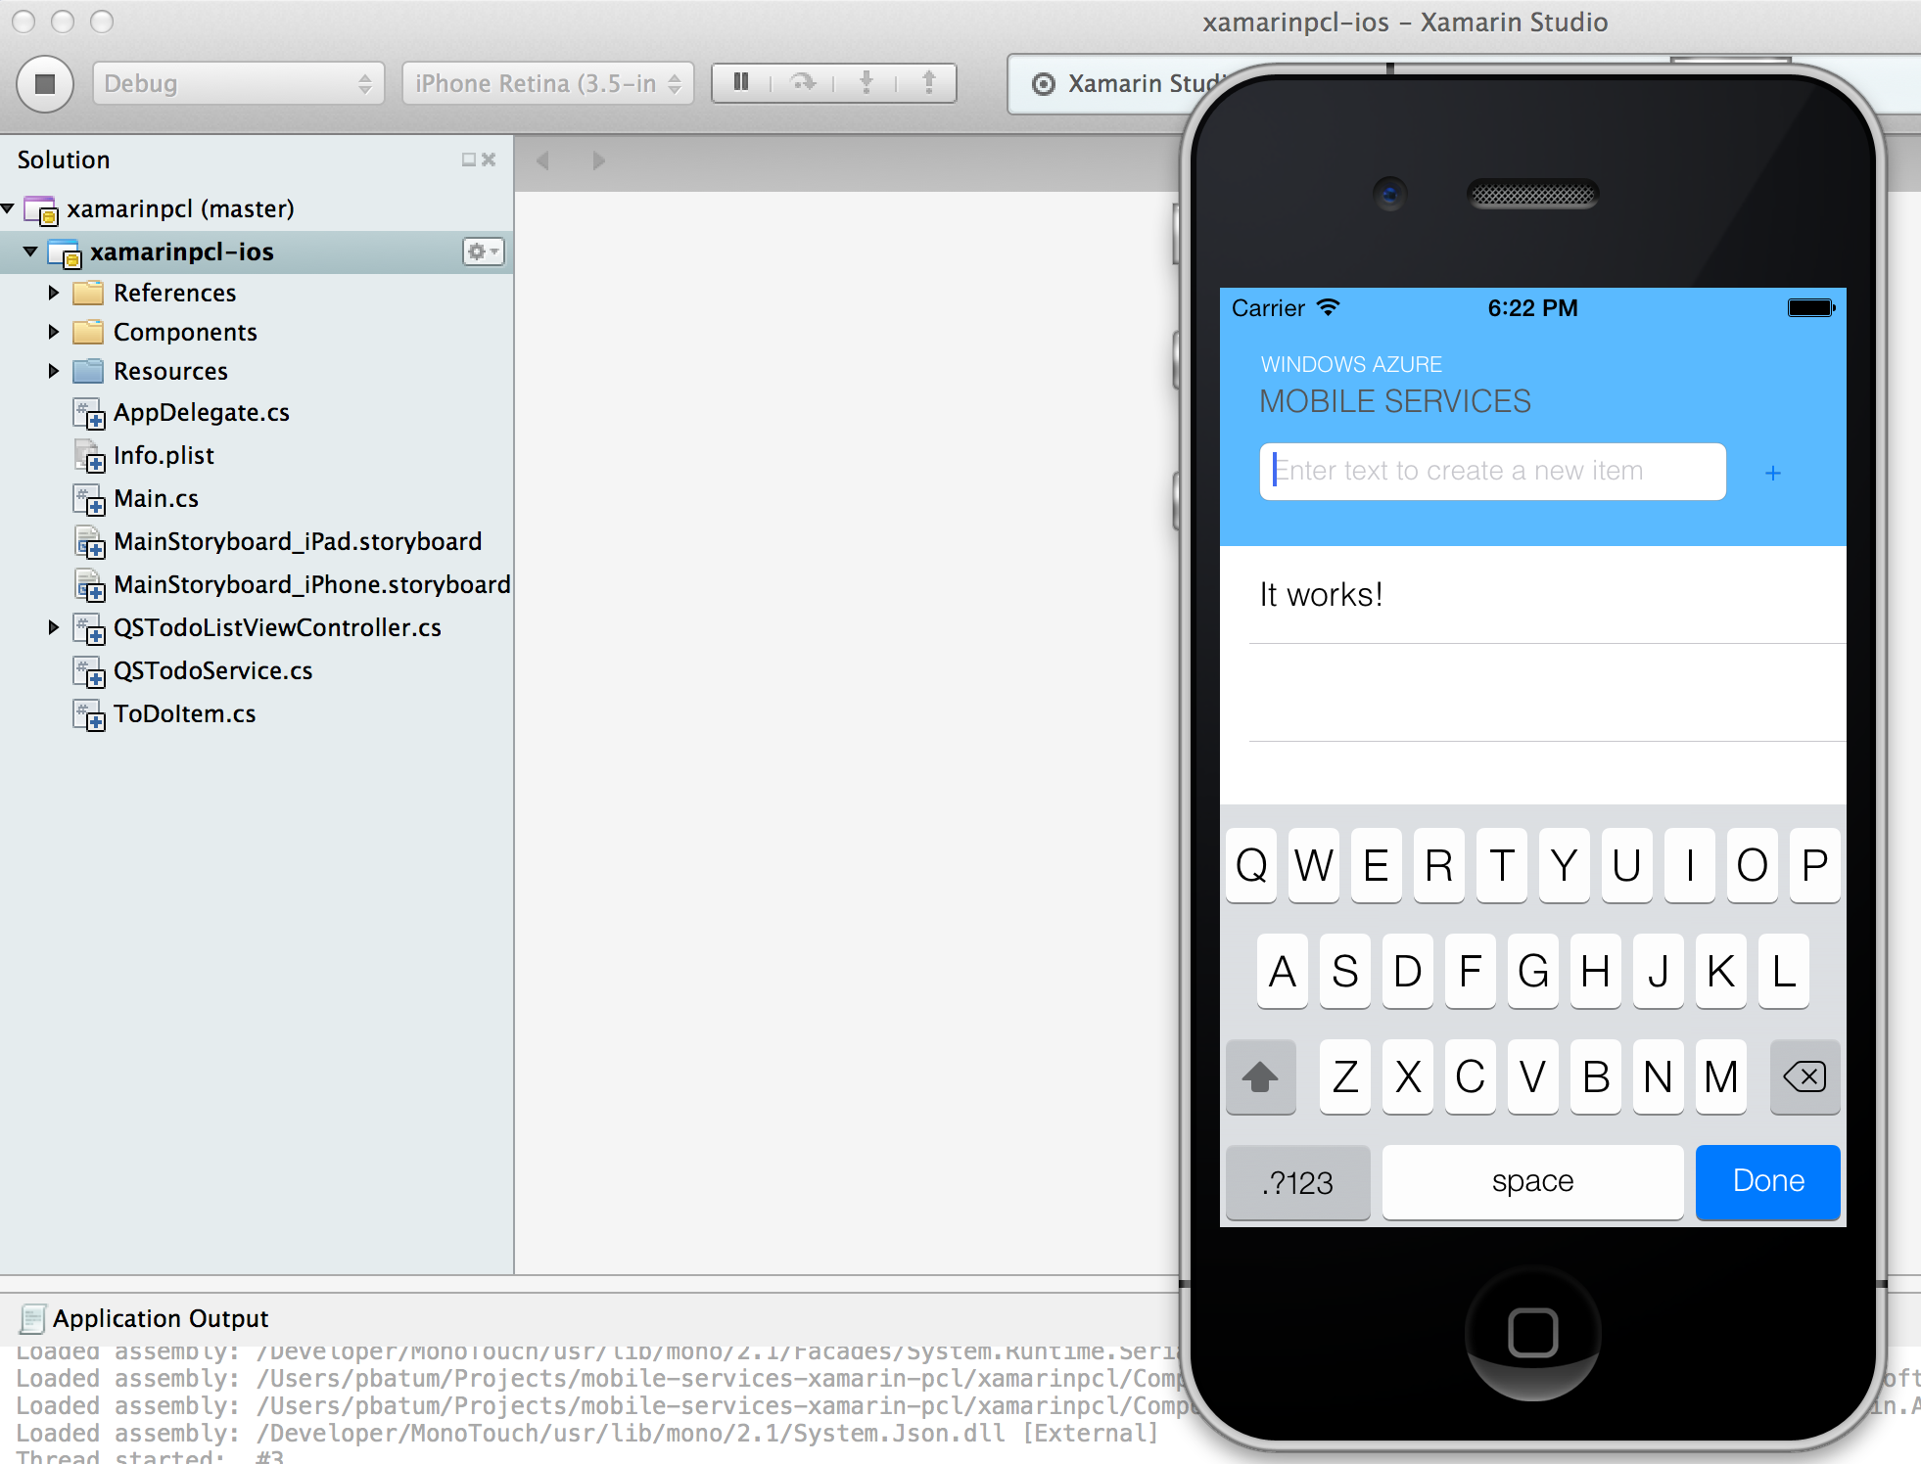
Task: Expand the QSTodoListViewController.cs node
Action: click(x=54, y=627)
